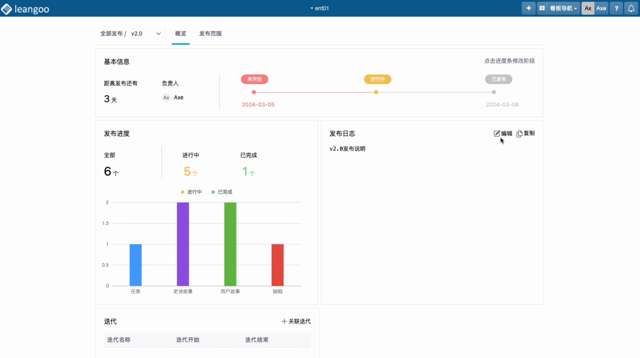Click the 进行中 stage point on progress bar
Screen dimensions: 640x358
click(376, 92)
